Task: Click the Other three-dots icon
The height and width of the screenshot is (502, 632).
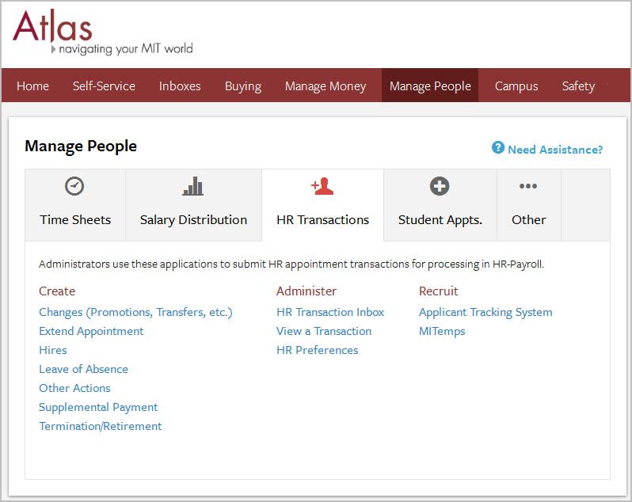Action: point(528,186)
